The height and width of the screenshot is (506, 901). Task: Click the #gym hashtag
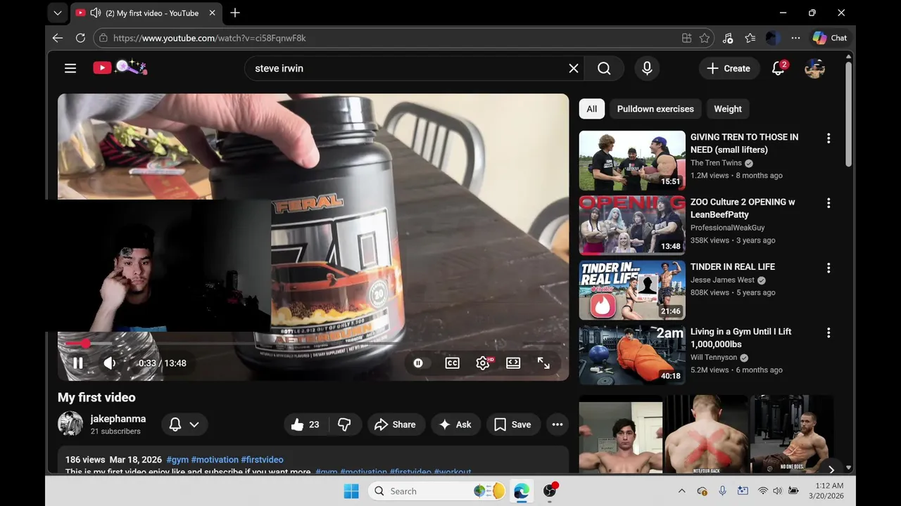[x=177, y=460]
